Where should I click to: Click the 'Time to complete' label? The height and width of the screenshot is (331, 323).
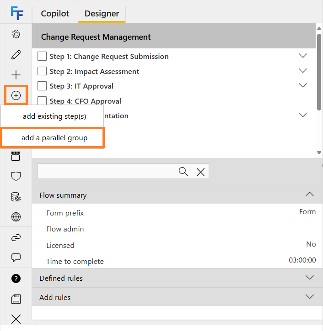[75, 262]
